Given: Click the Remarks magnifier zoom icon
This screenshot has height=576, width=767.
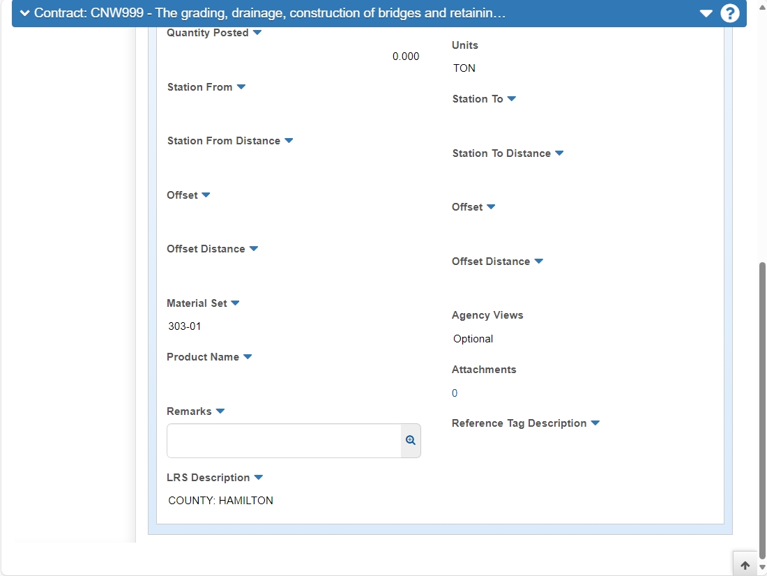Looking at the screenshot, I should 411,441.
